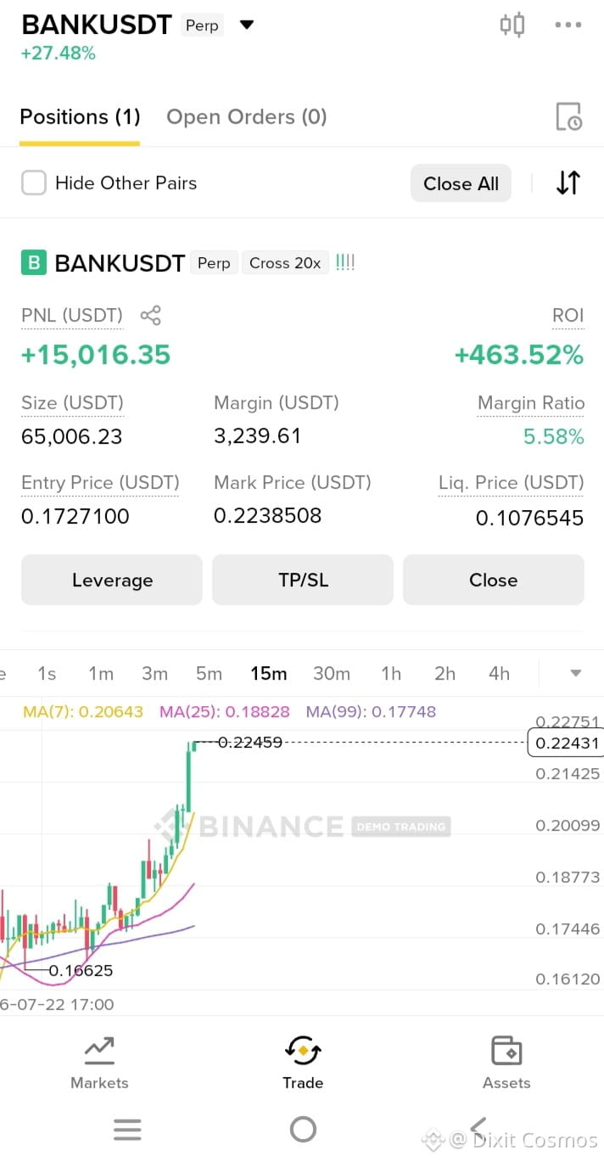Share PNL using the share icon
Image resolution: width=604 pixels, height=1161 pixels.
click(150, 316)
